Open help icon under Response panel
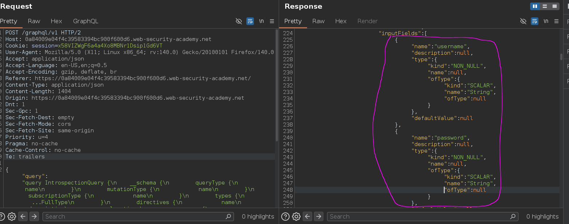The width and height of the screenshot is (569, 224). 286,216
